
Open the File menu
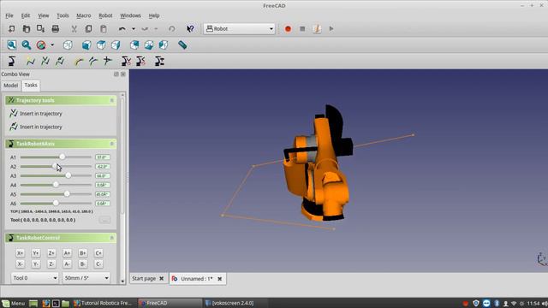pos(9,15)
